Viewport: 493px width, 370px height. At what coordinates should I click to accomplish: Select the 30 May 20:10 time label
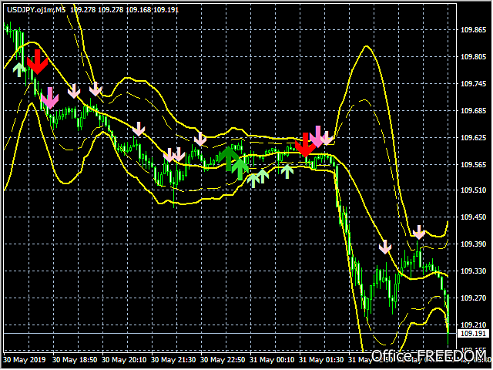click(124, 360)
